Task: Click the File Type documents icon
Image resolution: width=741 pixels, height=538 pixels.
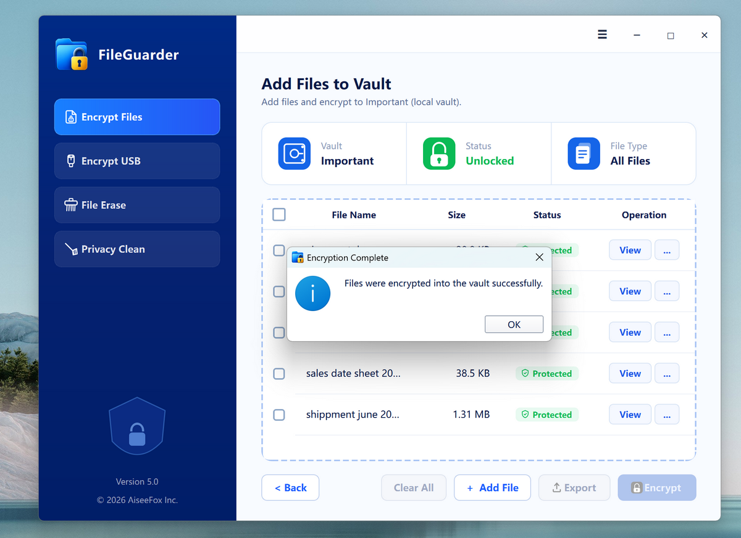Action: [584, 154]
